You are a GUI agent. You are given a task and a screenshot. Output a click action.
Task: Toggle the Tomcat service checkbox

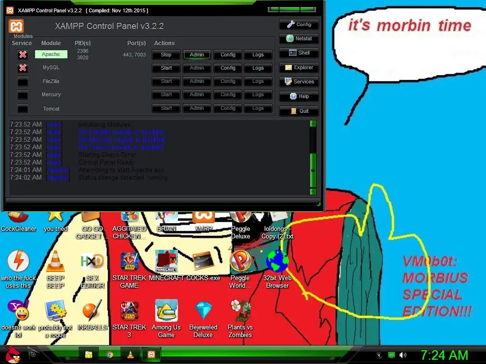pyautogui.click(x=23, y=109)
